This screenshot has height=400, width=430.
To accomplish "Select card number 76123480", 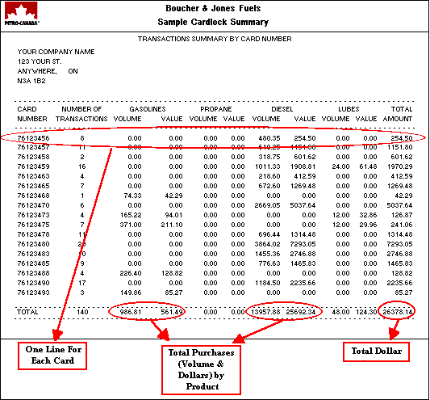I will point(33,244).
